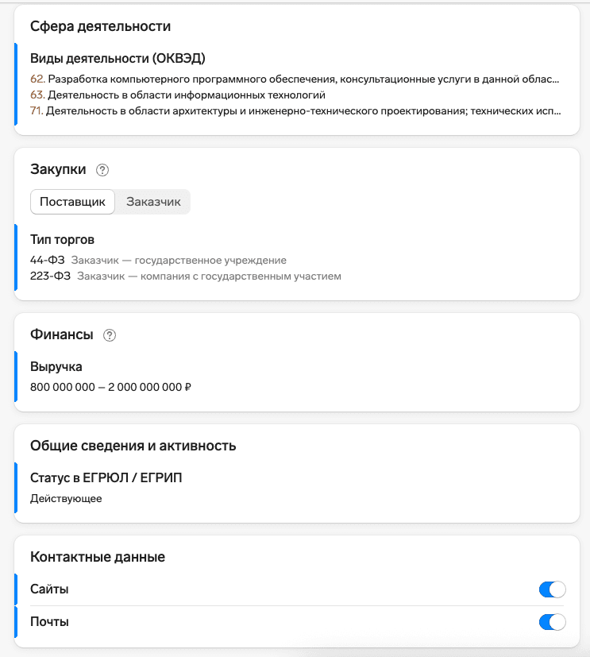Click the question mark beside Финансы
Viewport: 590px width, 657px height.
coord(108,334)
